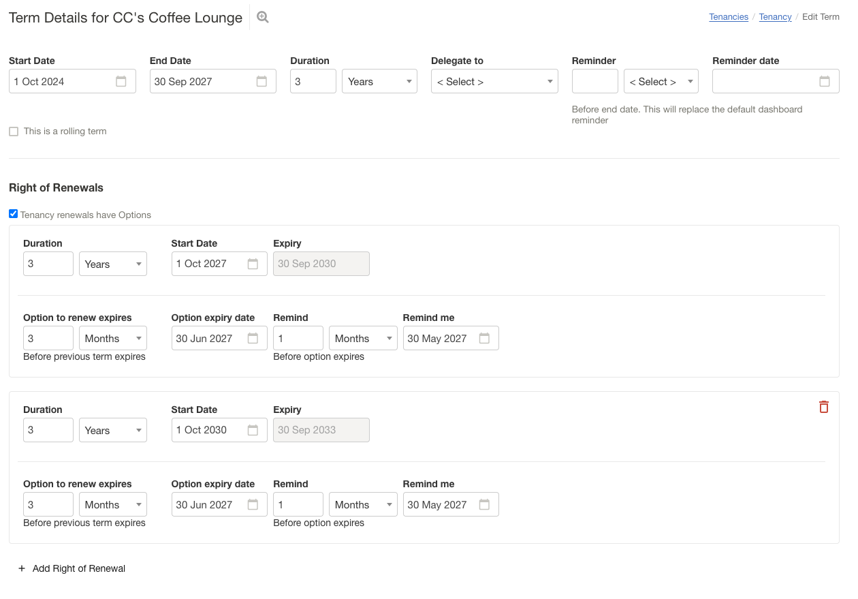858x599 pixels.
Task: Open calendar for second renewal Start Date
Action: (253, 431)
